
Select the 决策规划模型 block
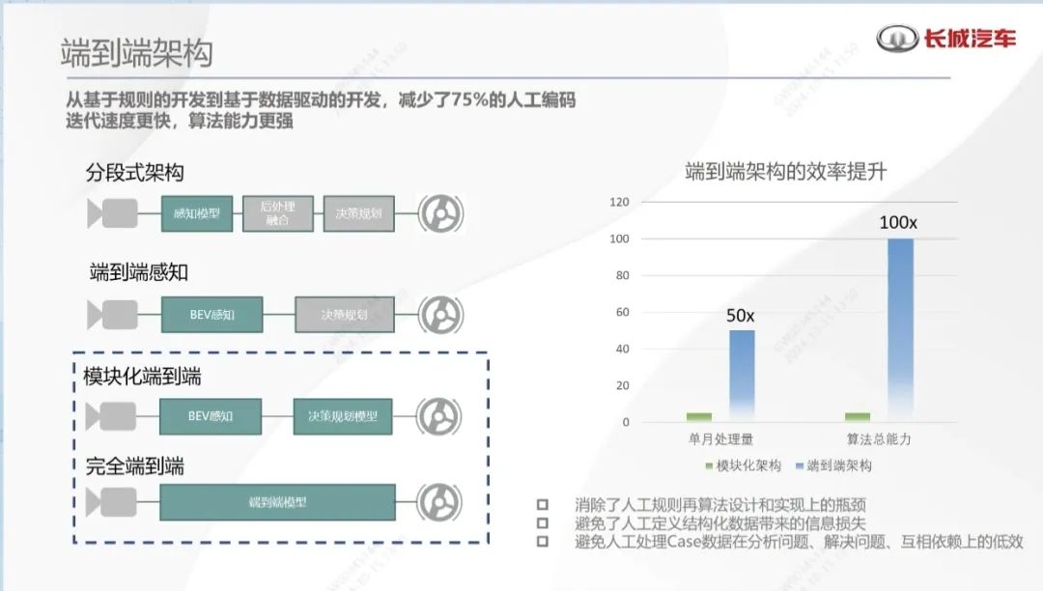click(343, 416)
